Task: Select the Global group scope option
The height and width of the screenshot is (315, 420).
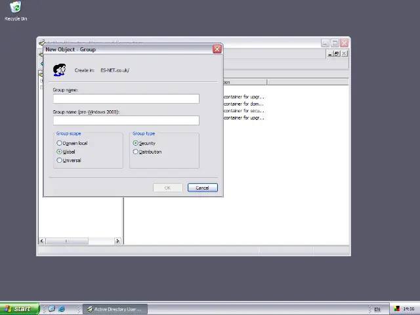Action: 66,152
